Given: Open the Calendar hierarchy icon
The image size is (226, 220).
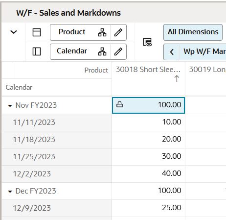Looking at the screenshot, I should point(102,51).
